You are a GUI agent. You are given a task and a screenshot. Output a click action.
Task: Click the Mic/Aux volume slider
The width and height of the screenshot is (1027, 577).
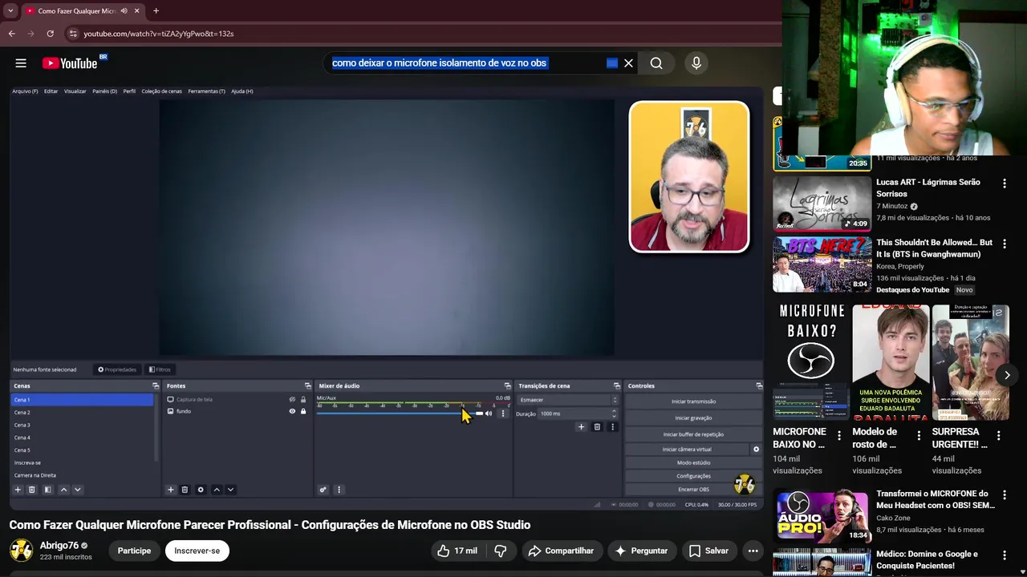400,414
